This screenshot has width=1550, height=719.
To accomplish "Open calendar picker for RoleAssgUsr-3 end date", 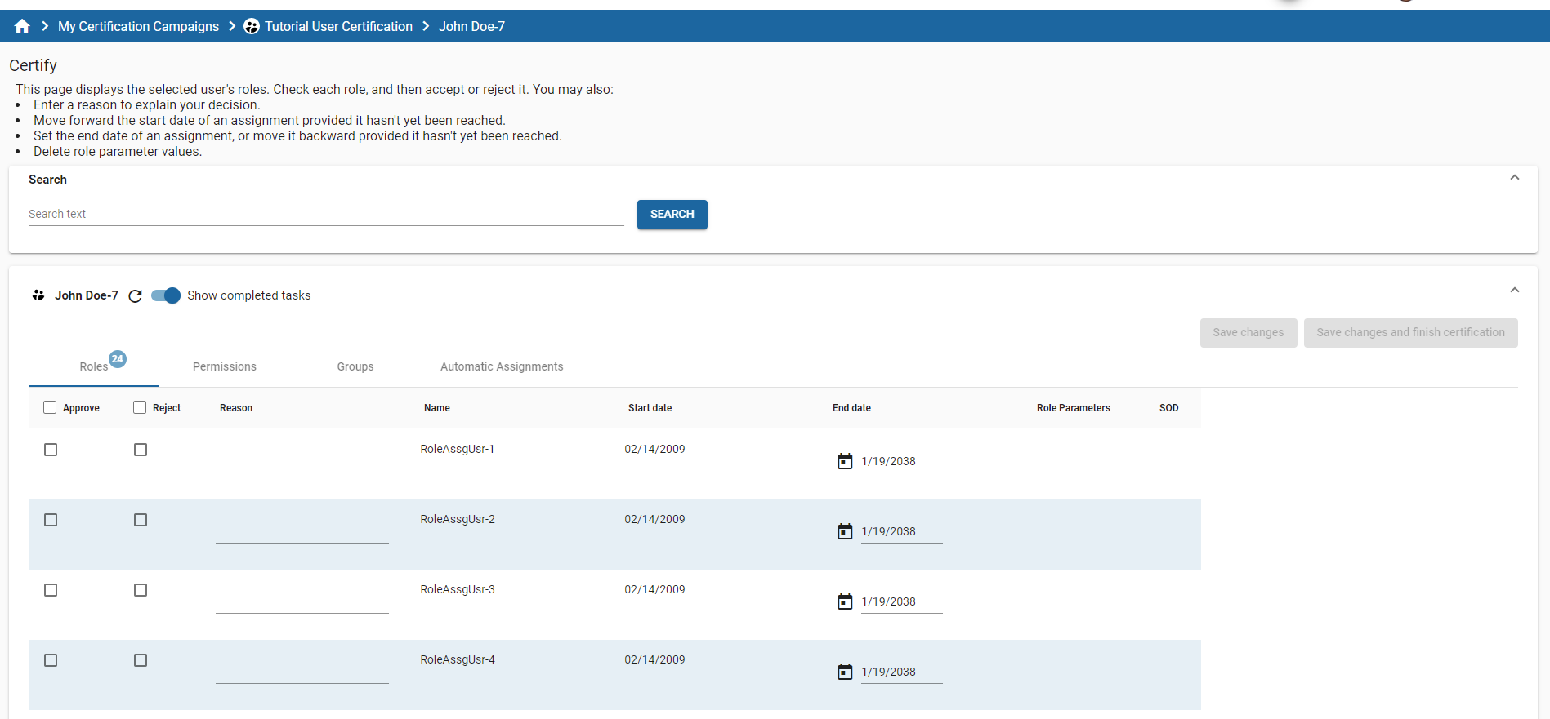I will (x=845, y=602).
